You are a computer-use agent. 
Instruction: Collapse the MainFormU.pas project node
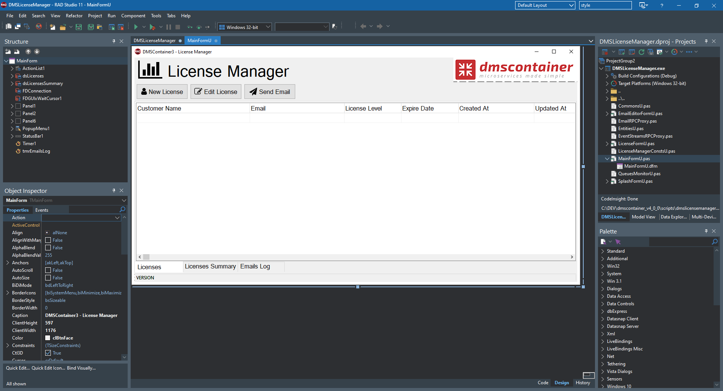click(607, 159)
